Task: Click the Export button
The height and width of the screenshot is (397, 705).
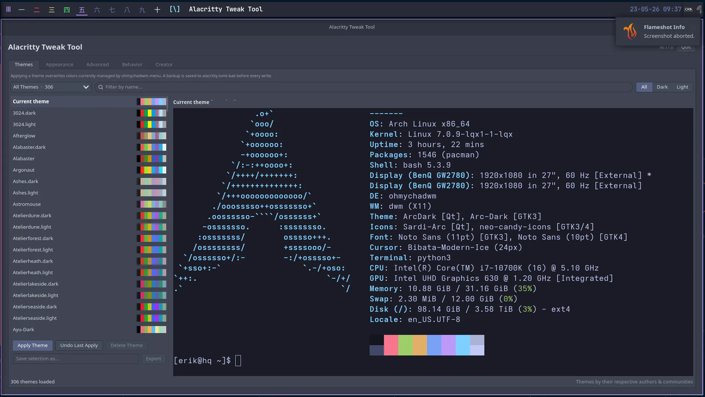Action: point(153,359)
